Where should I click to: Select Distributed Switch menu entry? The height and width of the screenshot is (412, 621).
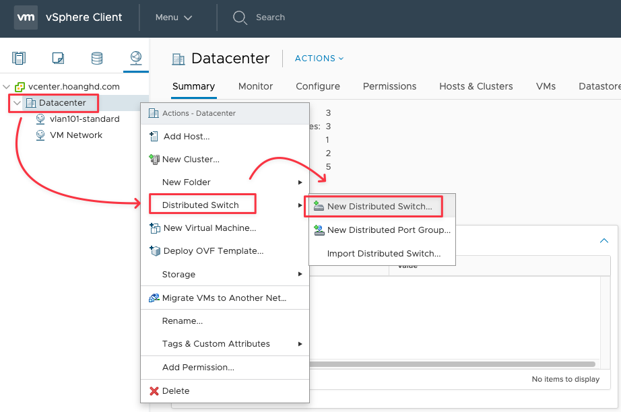(x=225, y=205)
